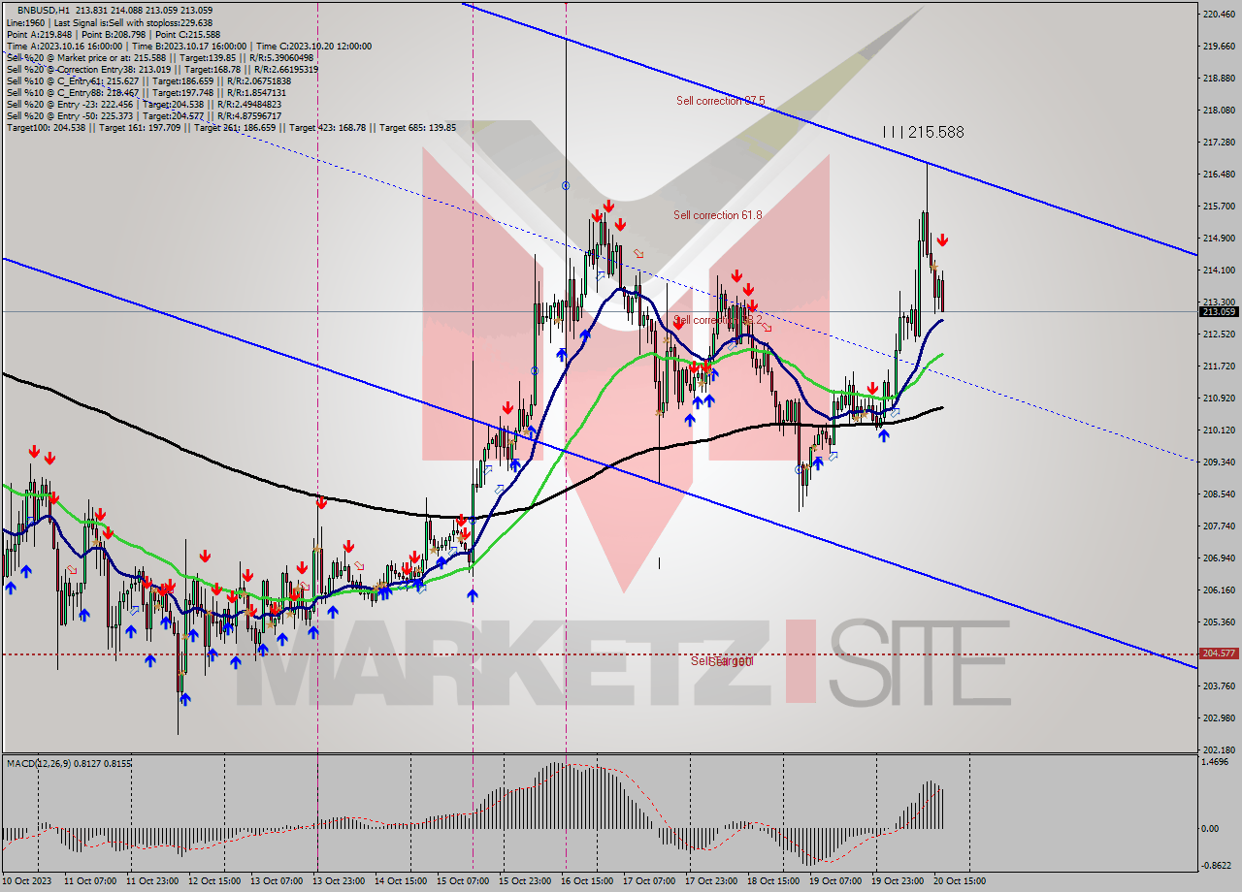Click the 'Sell correction 38.2' label

pyautogui.click(x=717, y=320)
